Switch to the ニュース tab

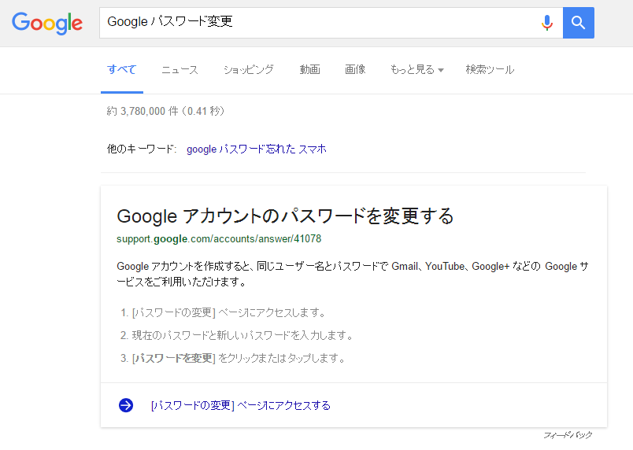pyautogui.click(x=180, y=69)
